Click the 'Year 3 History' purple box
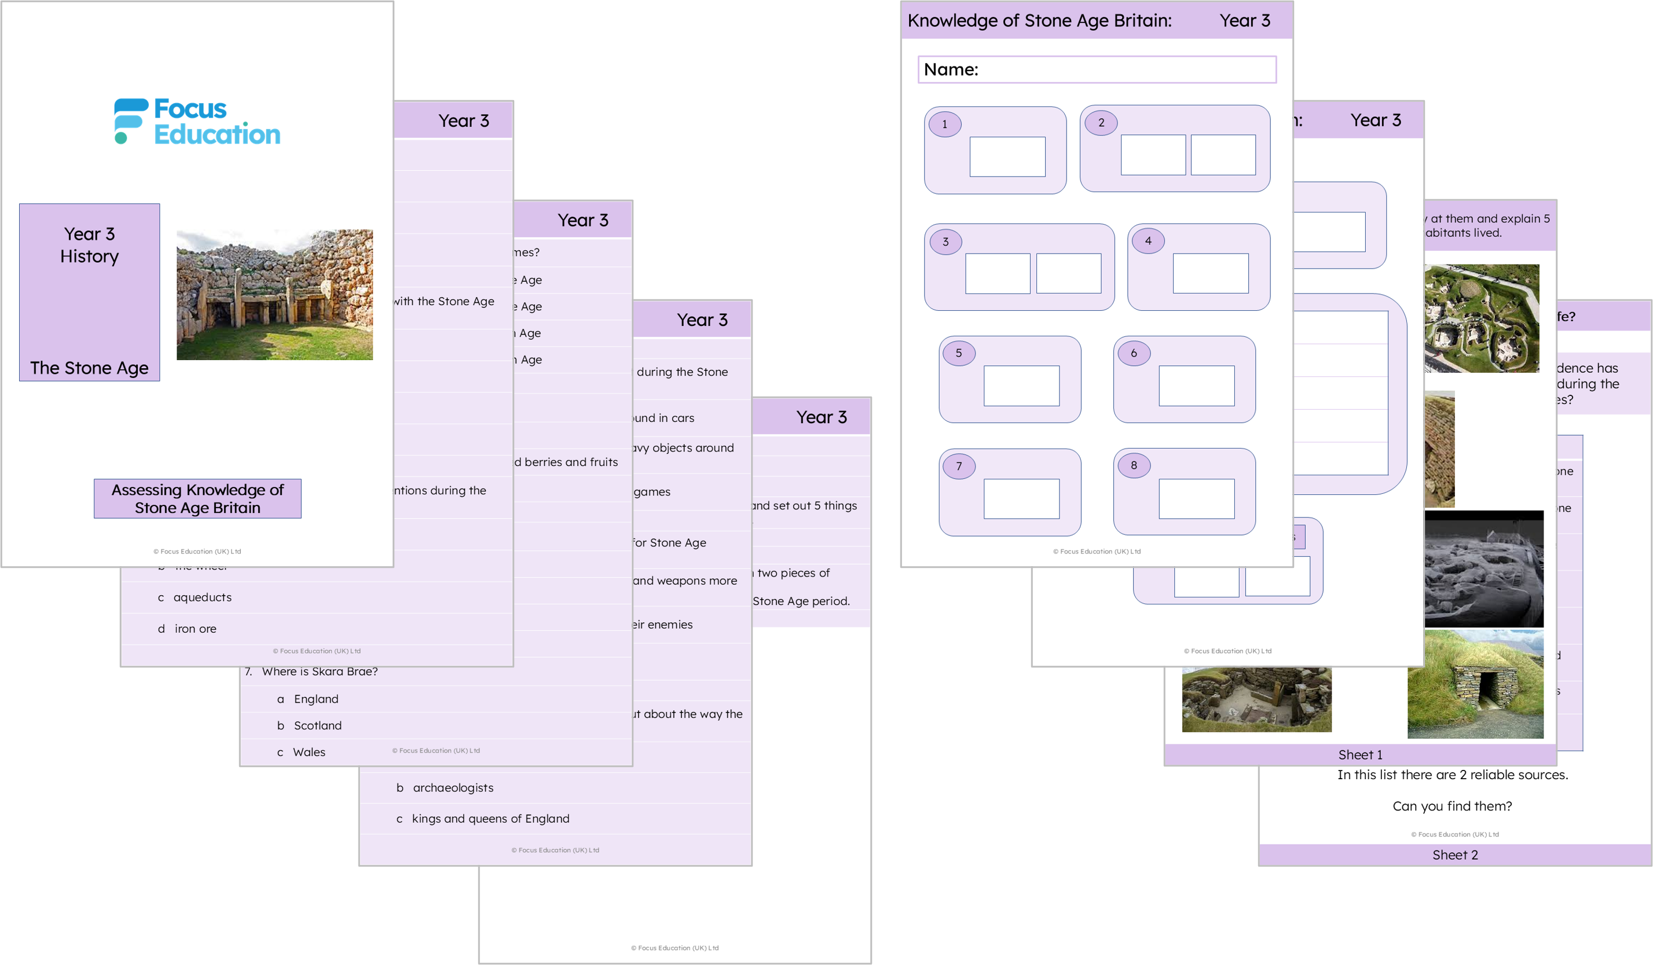Image resolution: width=1653 pixels, height=965 pixels. coord(89,292)
